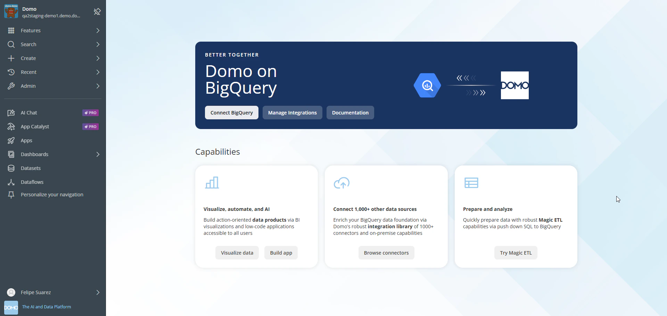Navigate to Dataflows
The height and width of the screenshot is (316, 667).
(53, 182)
